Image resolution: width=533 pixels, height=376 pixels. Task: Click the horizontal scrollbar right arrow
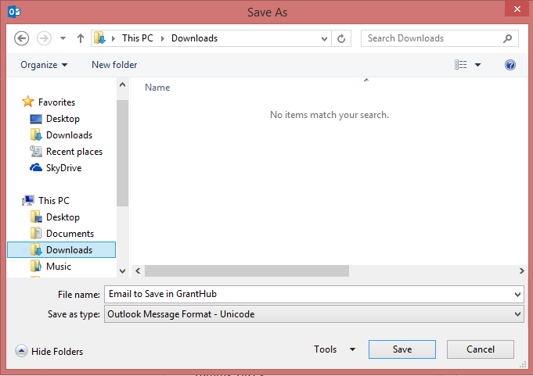[x=522, y=270]
